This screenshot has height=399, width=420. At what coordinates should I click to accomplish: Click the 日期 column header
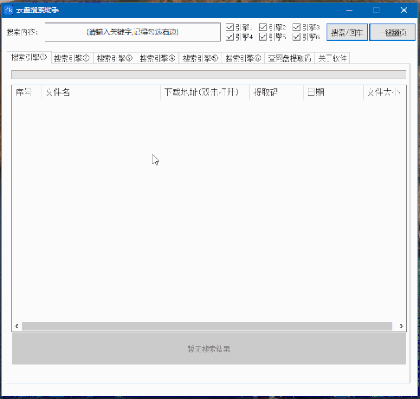click(333, 92)
